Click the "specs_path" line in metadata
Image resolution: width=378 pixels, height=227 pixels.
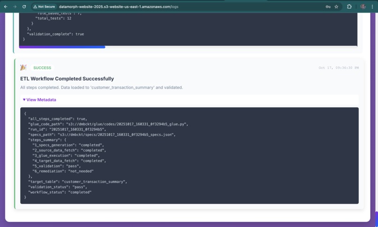[102, 135]
